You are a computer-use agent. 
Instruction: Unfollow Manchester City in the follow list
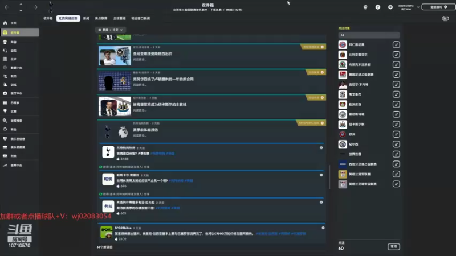click(396, 114)
